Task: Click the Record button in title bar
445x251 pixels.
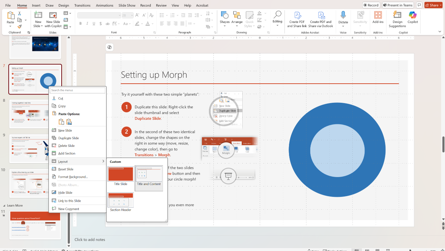Action: pos(371,5)
